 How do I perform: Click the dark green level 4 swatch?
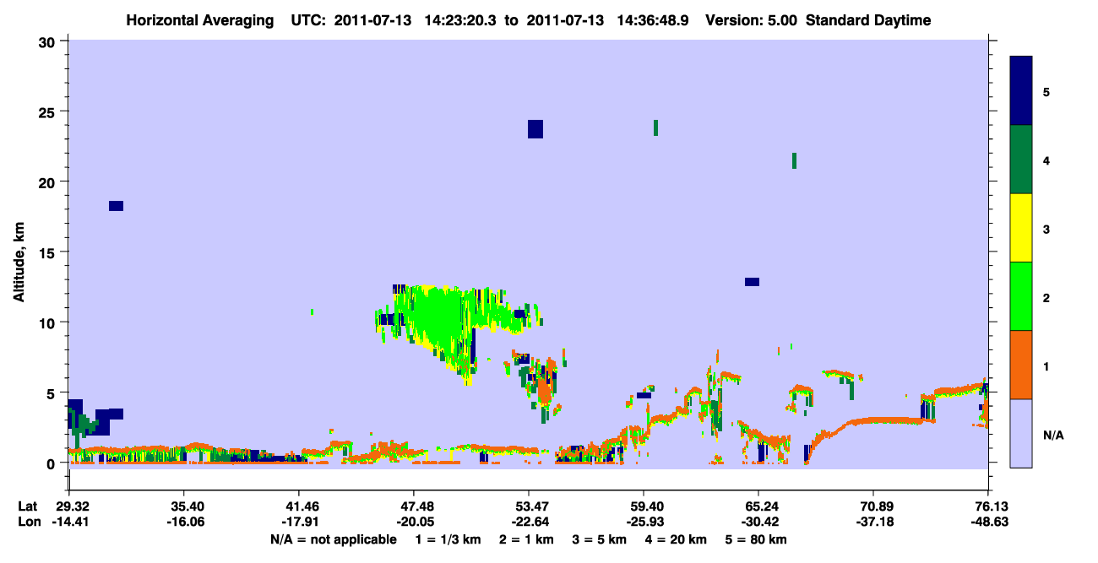point(1021,160)
